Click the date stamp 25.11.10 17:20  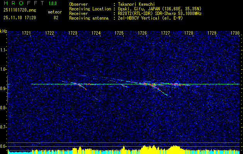pos(20,18)
